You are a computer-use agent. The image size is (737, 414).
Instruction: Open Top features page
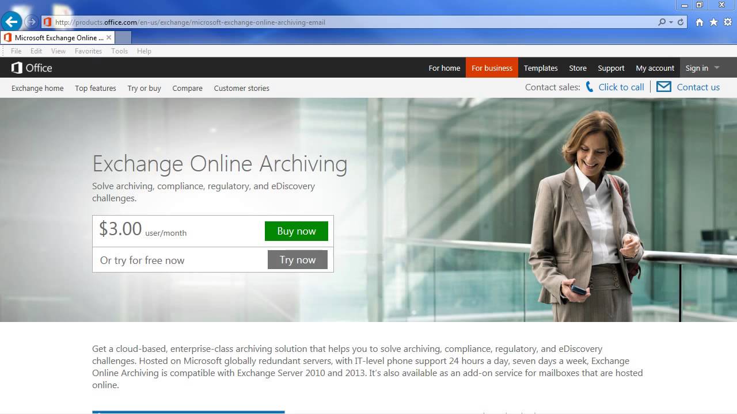[96, 88]
